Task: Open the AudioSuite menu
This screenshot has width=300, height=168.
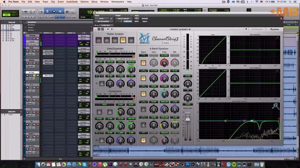Action: pos(72,2)
